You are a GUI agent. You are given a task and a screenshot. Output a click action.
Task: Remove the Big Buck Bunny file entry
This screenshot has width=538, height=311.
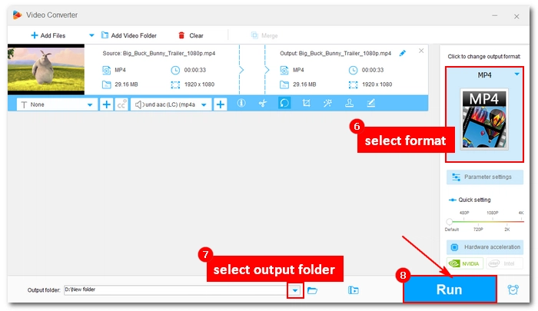tap(421, 51)
